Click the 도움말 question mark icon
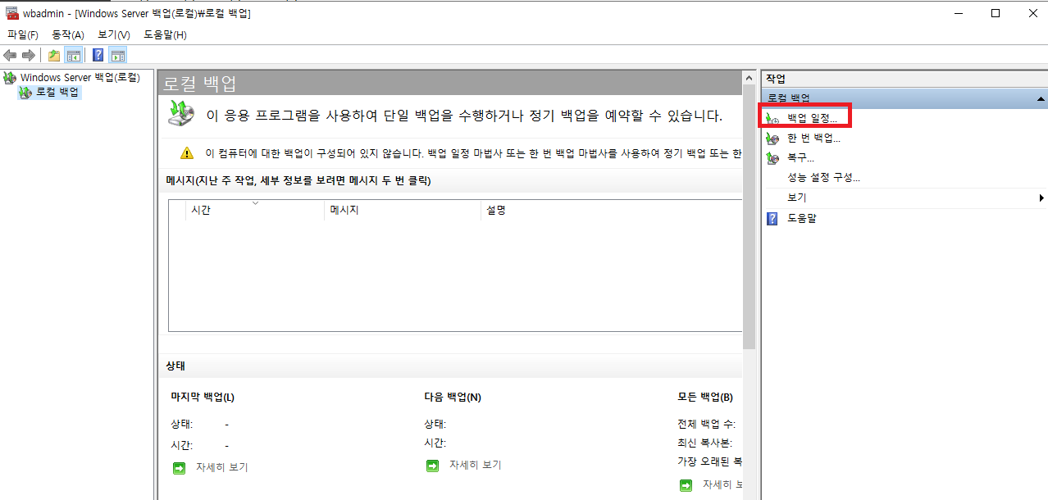 772,218
